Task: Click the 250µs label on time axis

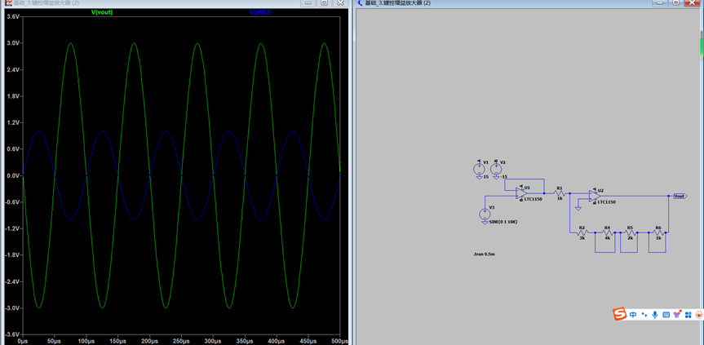Action: pyautogui.click(x=181, y=342)
